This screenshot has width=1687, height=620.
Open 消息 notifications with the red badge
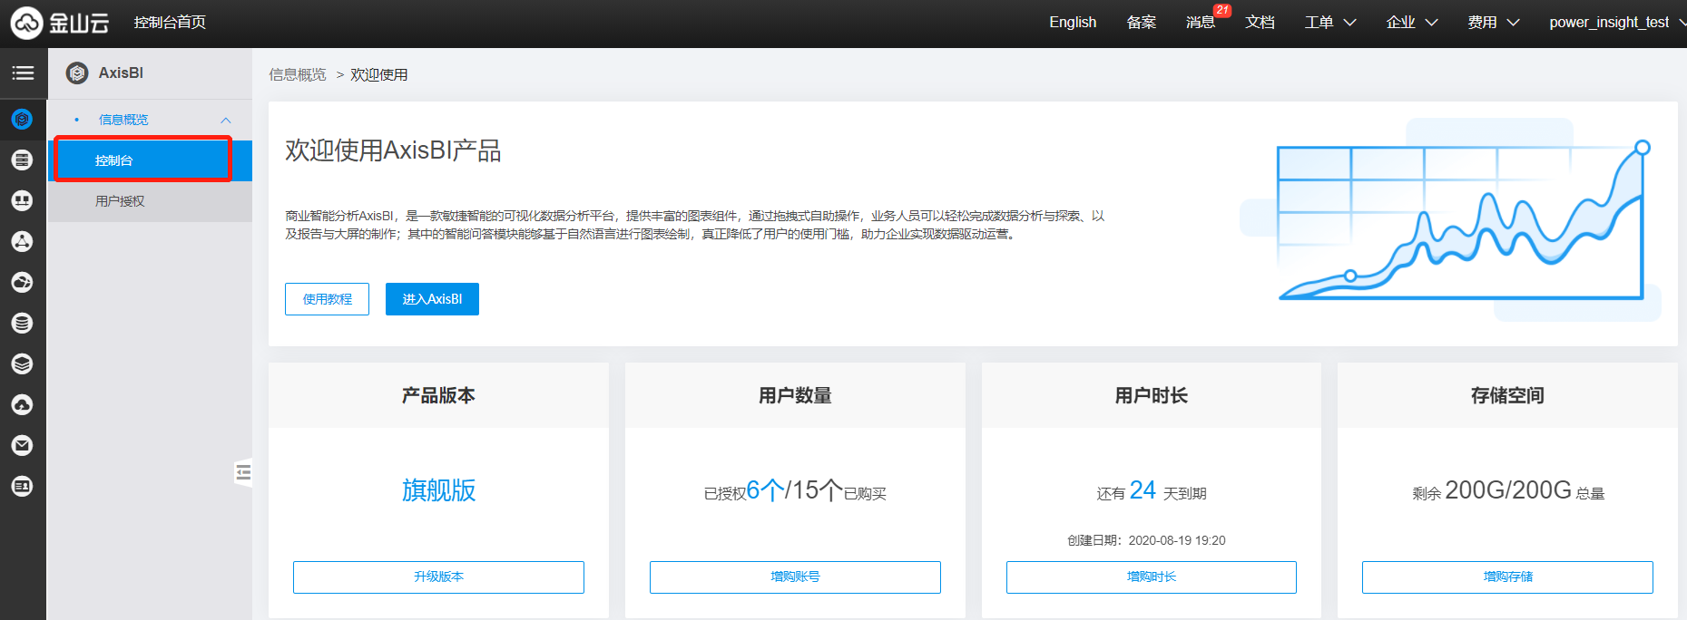1201,23
